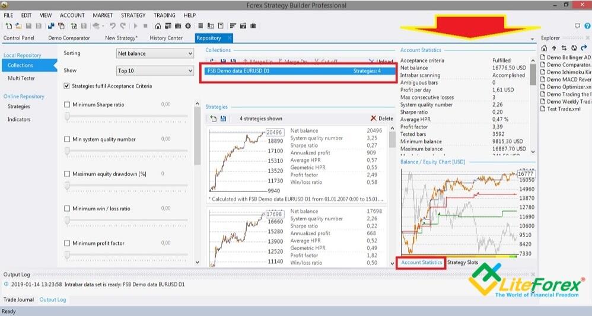The image size is (592, 316).
Task: Click the Play start button in toolbar
Action: click(135, 25)
